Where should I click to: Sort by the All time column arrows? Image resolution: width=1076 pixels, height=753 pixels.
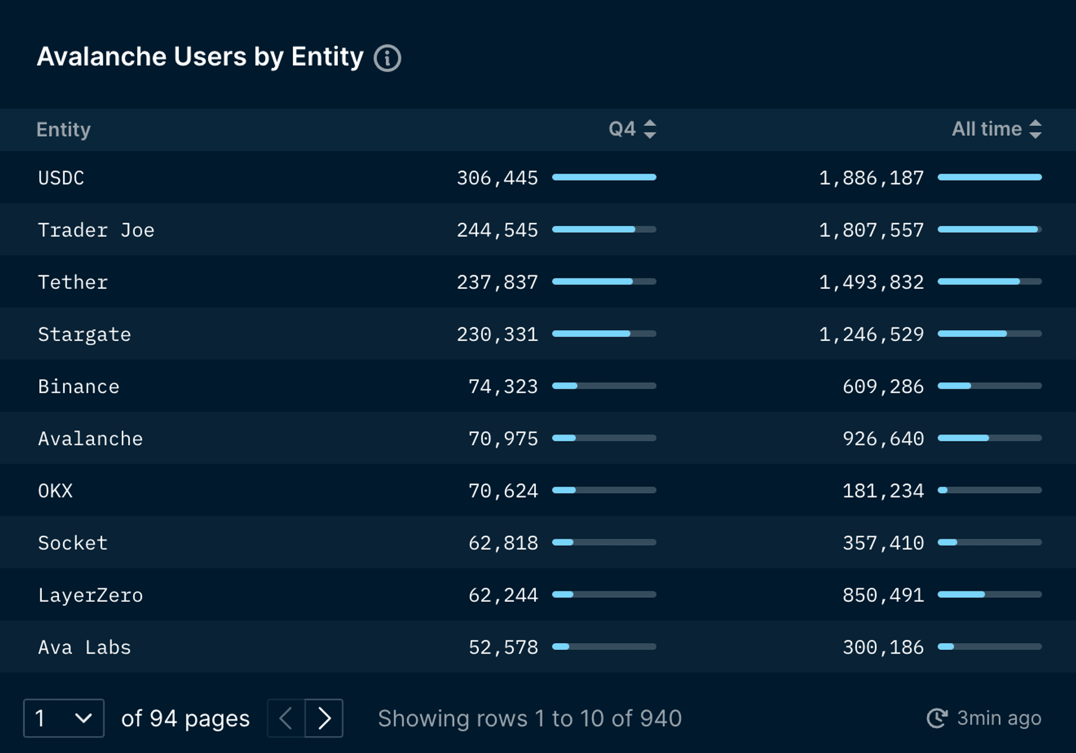1035,129
